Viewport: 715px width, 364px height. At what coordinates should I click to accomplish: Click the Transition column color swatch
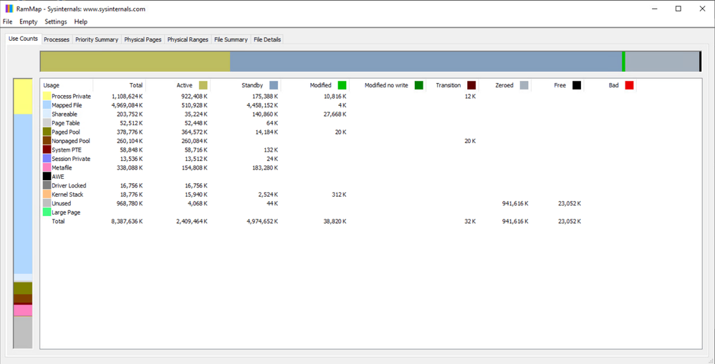pyautogui.click(x=471, y=85)
